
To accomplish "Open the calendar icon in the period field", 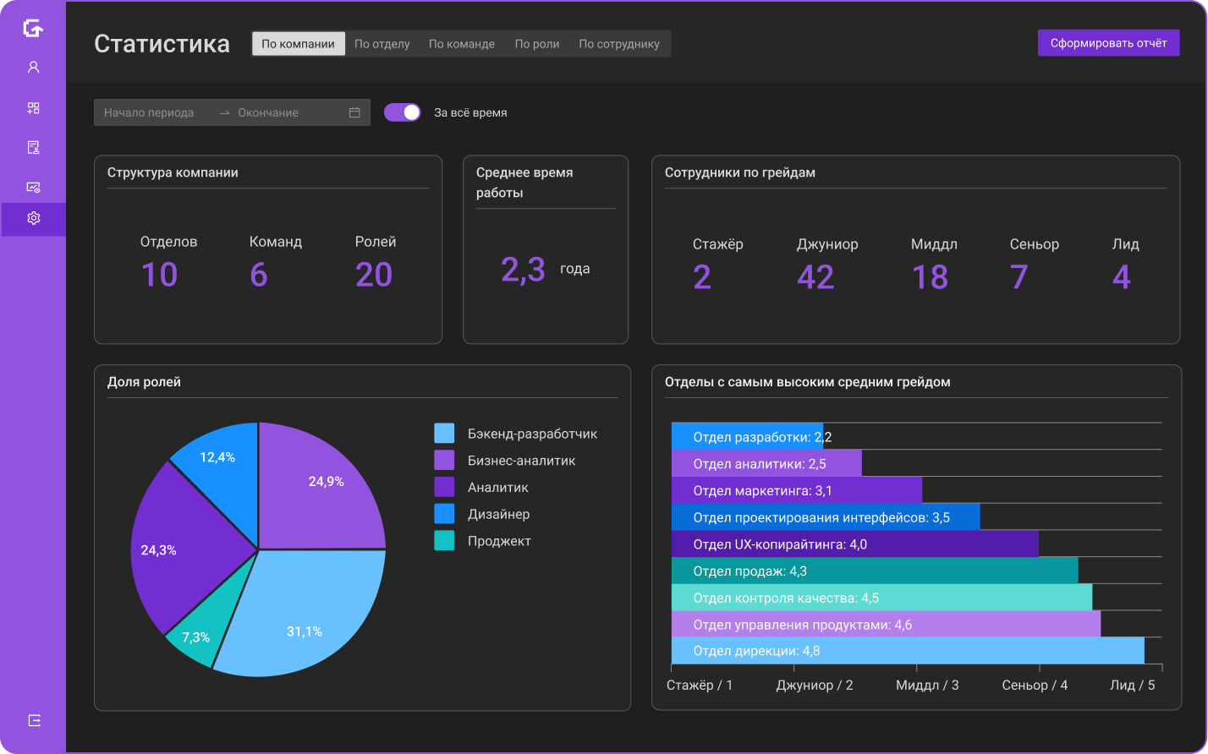I will (354, 112).
